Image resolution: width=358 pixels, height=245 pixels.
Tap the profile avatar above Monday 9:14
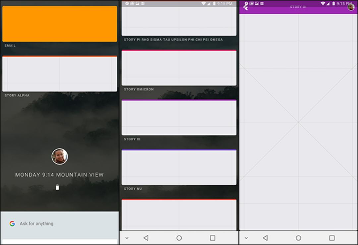tap(60, 156)
